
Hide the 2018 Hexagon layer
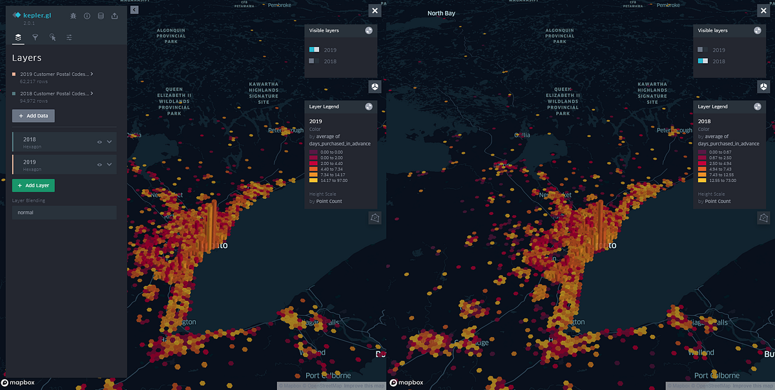click(99, 141)
